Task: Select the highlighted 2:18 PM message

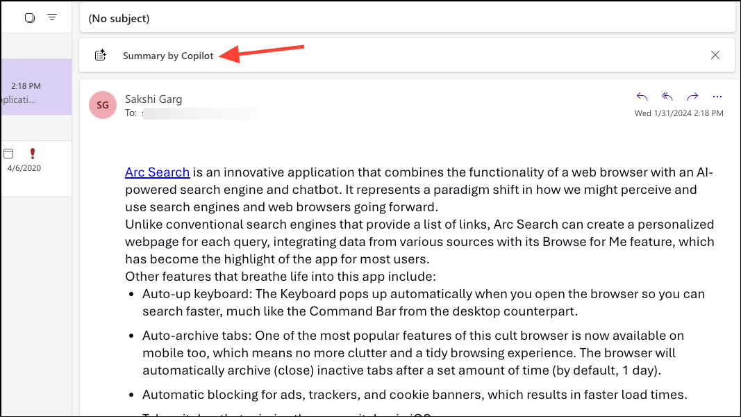Action: [36, 87]
